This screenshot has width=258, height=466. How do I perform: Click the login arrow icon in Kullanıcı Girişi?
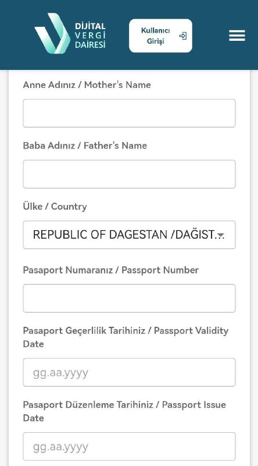[182, 36]
